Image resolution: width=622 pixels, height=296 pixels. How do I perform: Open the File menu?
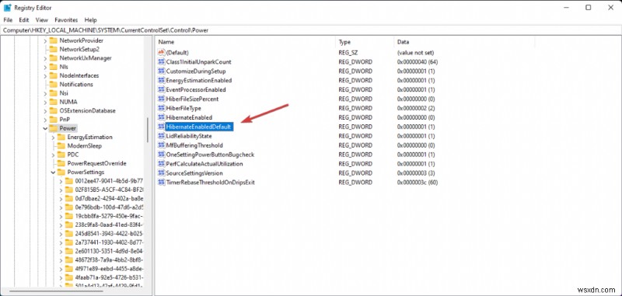tap(8, 20)
